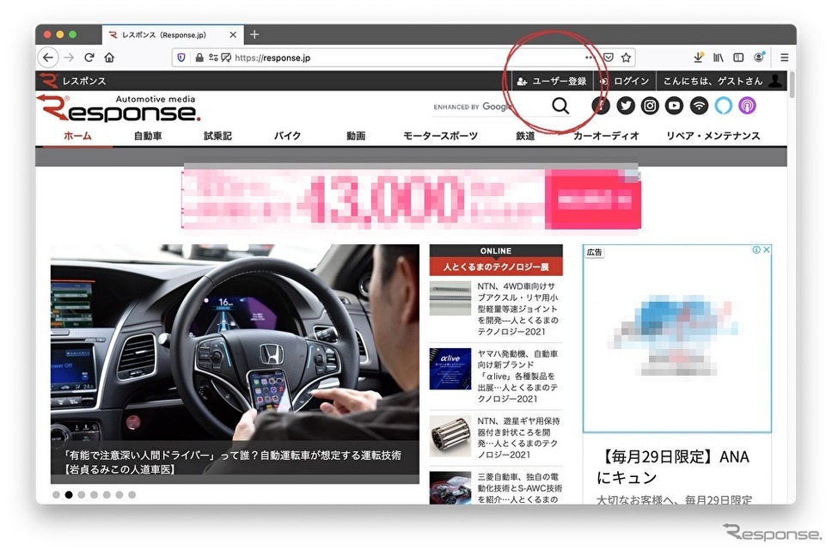Toggle the Firefox sidebar view icon
The width and height of the screenshot is (832, 551).
pyautogui.click(x=738, y=58)
